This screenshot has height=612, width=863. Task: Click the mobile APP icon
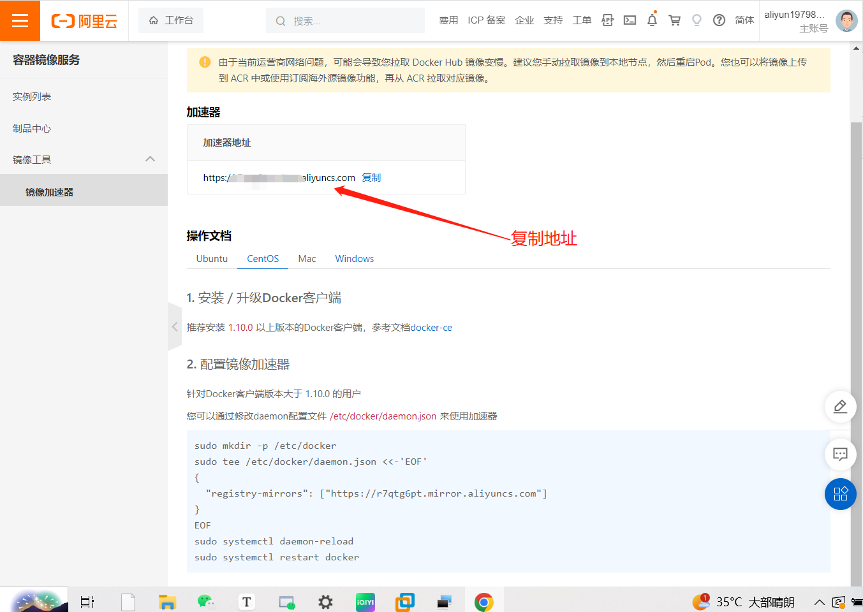click(x=607, y=20)
